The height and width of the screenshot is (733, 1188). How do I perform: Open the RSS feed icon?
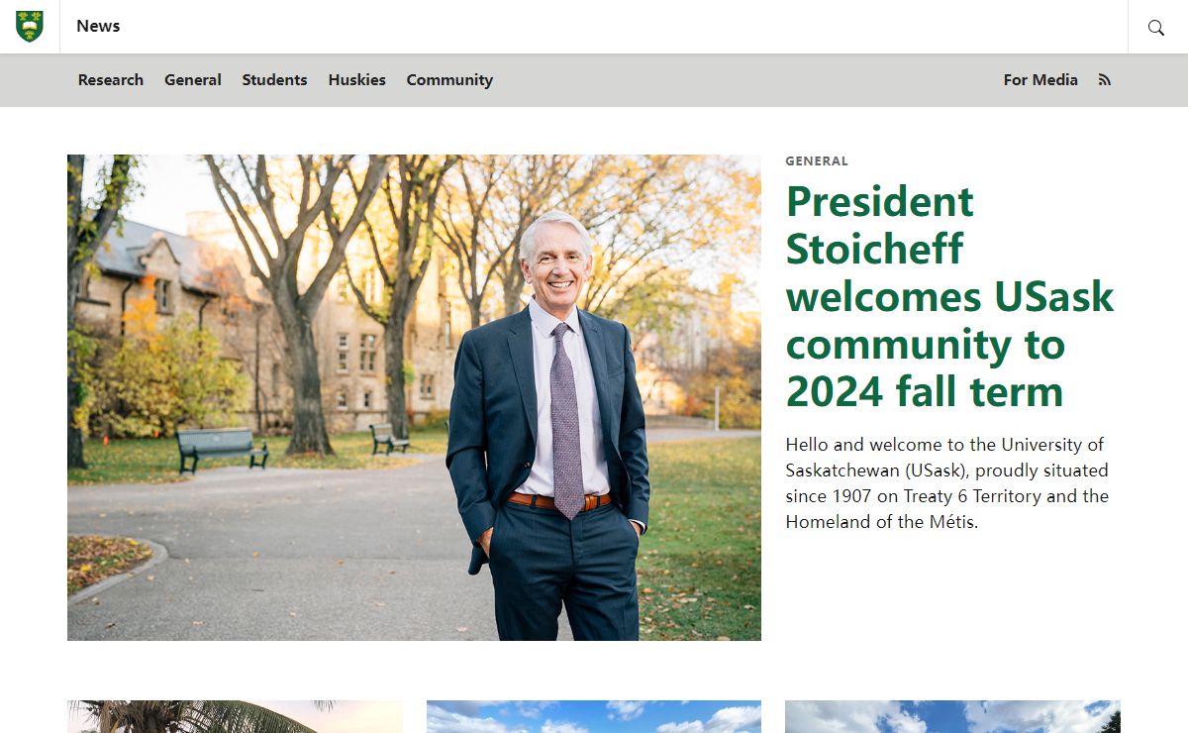tap(1105, 80)
